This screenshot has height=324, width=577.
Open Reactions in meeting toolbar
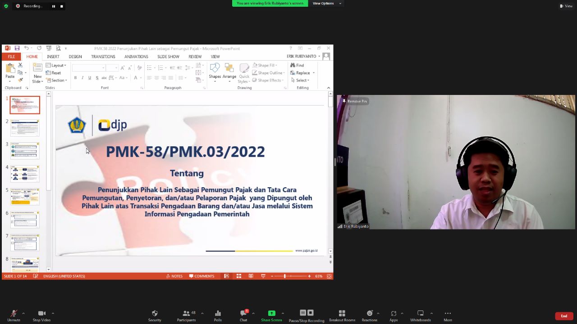tap(370, 315)
